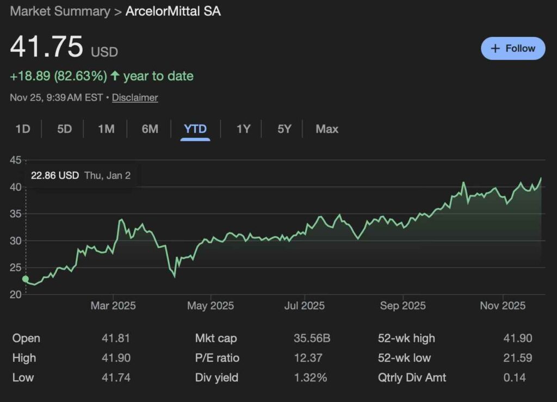Click the 22.86 USD chart tooltip
The height and width of the screenshot is (402, 557).
coord(81,175)
